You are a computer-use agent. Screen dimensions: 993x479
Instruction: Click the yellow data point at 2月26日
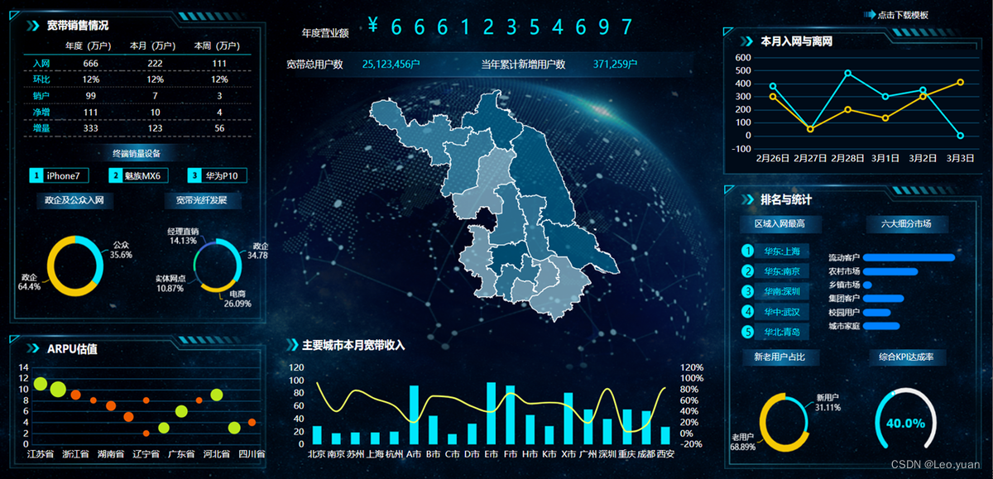coord(773,96)
